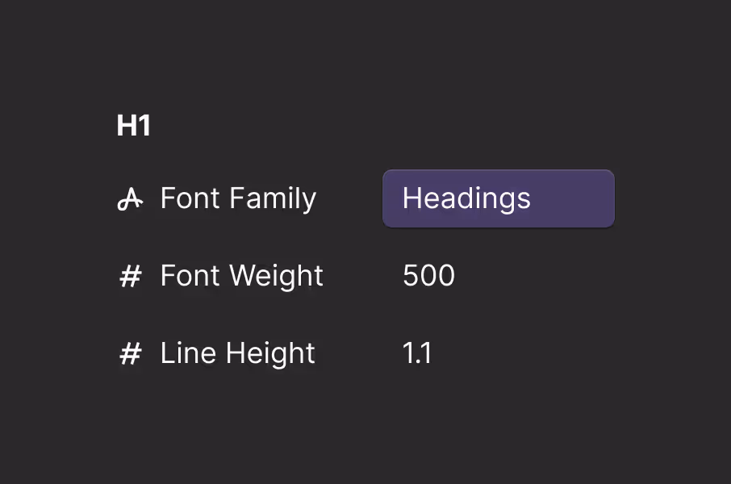Select the number-type icon in the Font Weight row

click(x=130, y=277)
